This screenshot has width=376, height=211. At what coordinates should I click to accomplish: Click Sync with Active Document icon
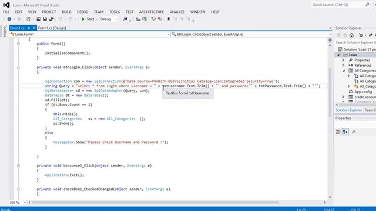click(x=371, y=35)
